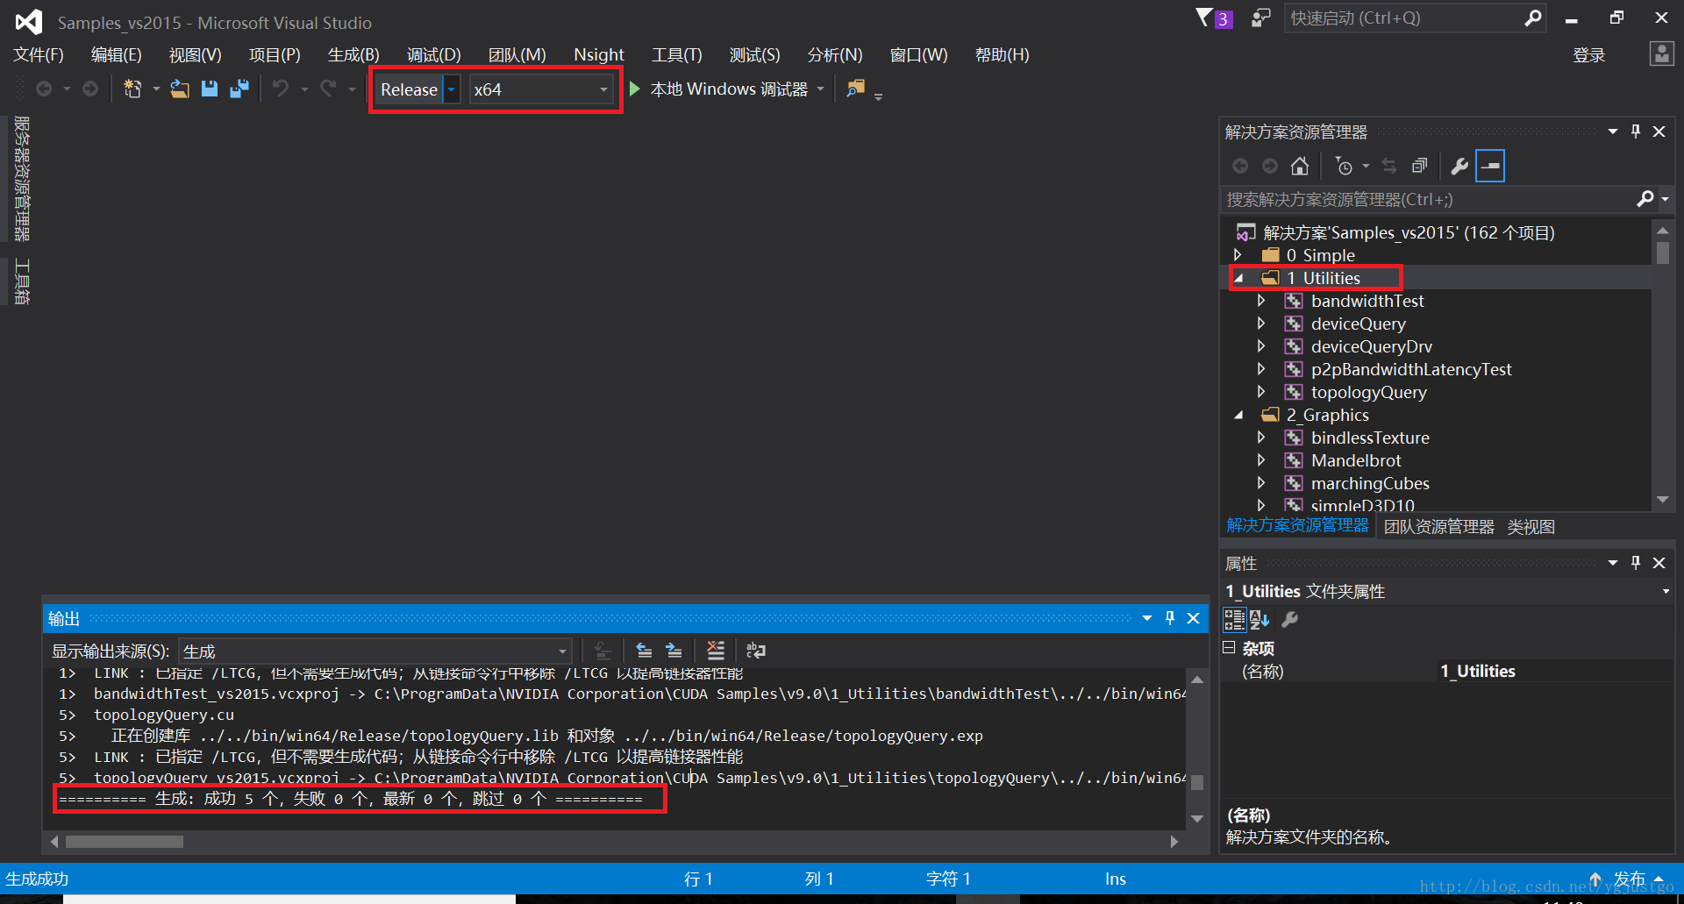The height and width of the screenshot is (904, 1684).
Task: Open the debugger target dropdown arrow
Action: point(821,89)
